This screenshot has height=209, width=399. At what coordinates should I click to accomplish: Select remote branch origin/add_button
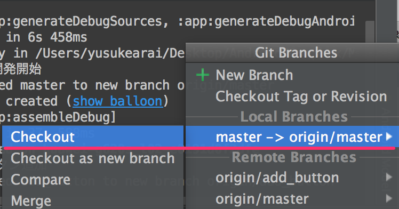(292, 178)
